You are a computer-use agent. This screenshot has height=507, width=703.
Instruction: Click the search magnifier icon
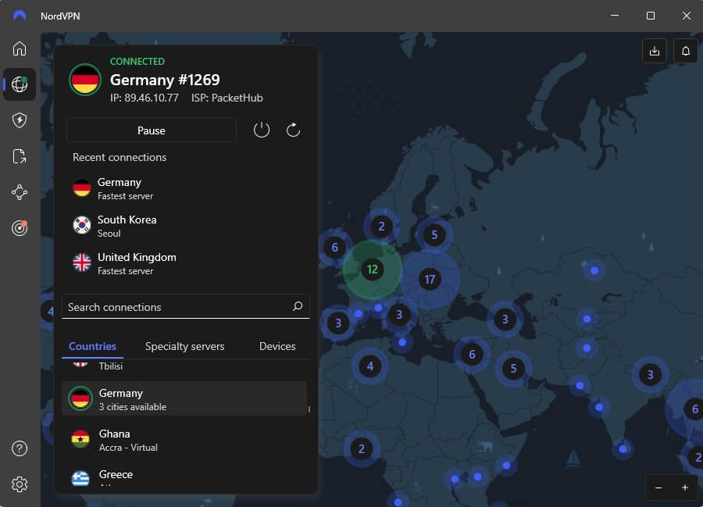point(298,306)
